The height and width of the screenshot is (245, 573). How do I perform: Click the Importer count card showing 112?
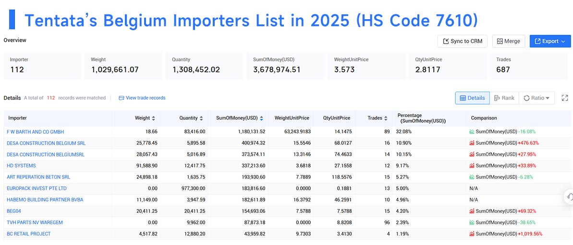point(42,66)
